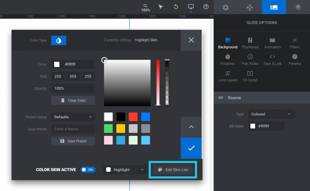Click the Color Type droplet icon
310x191 pixels.
click(x=58, y=40)
